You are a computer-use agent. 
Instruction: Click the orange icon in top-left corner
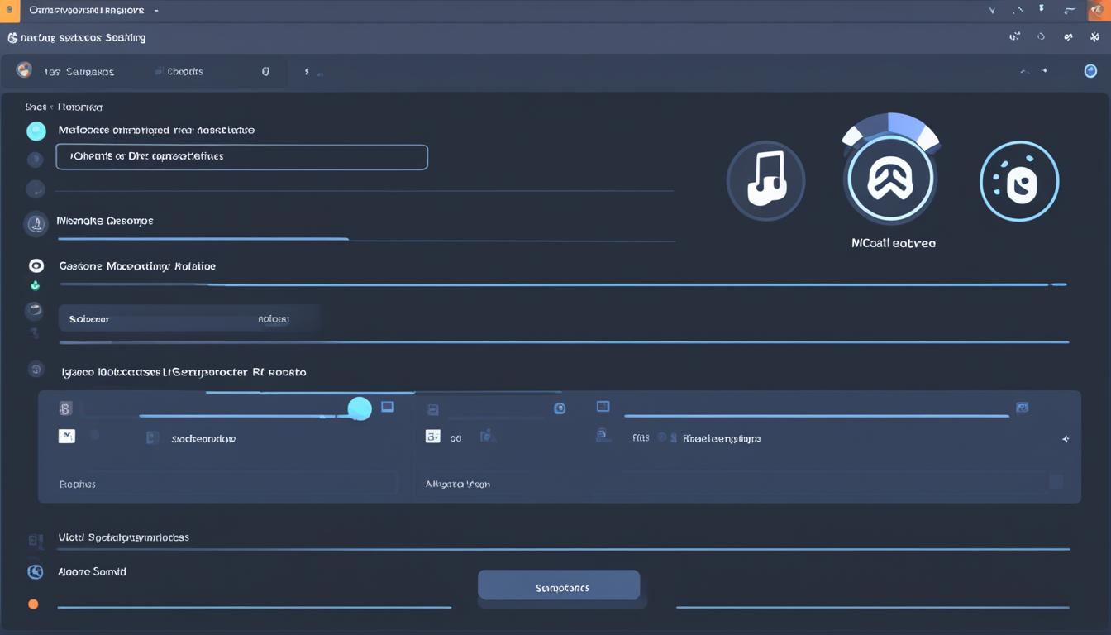point(11,11)
